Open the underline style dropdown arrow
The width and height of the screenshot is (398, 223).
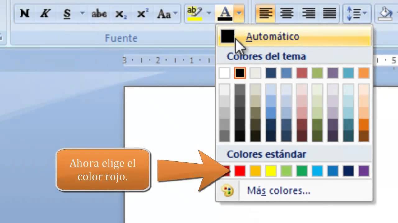click(x=82, y=13)
